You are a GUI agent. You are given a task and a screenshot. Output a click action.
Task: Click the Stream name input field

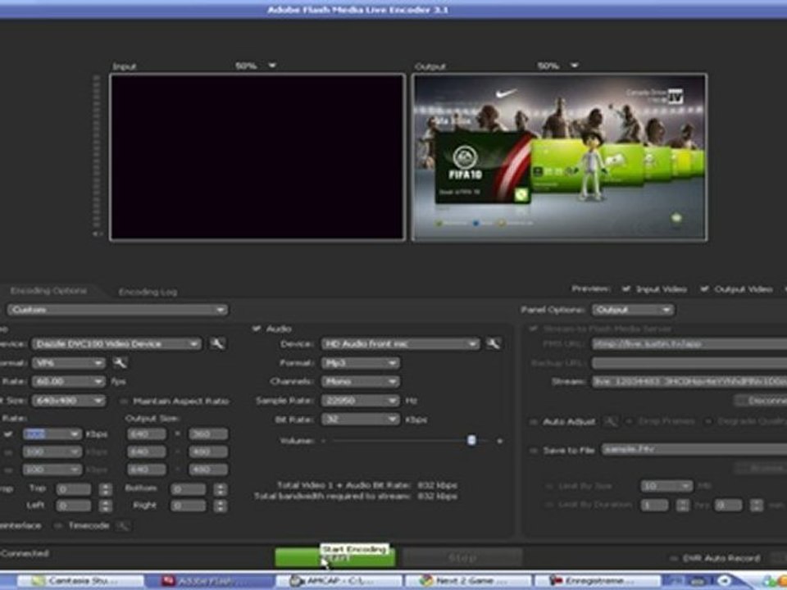(689, 382)
